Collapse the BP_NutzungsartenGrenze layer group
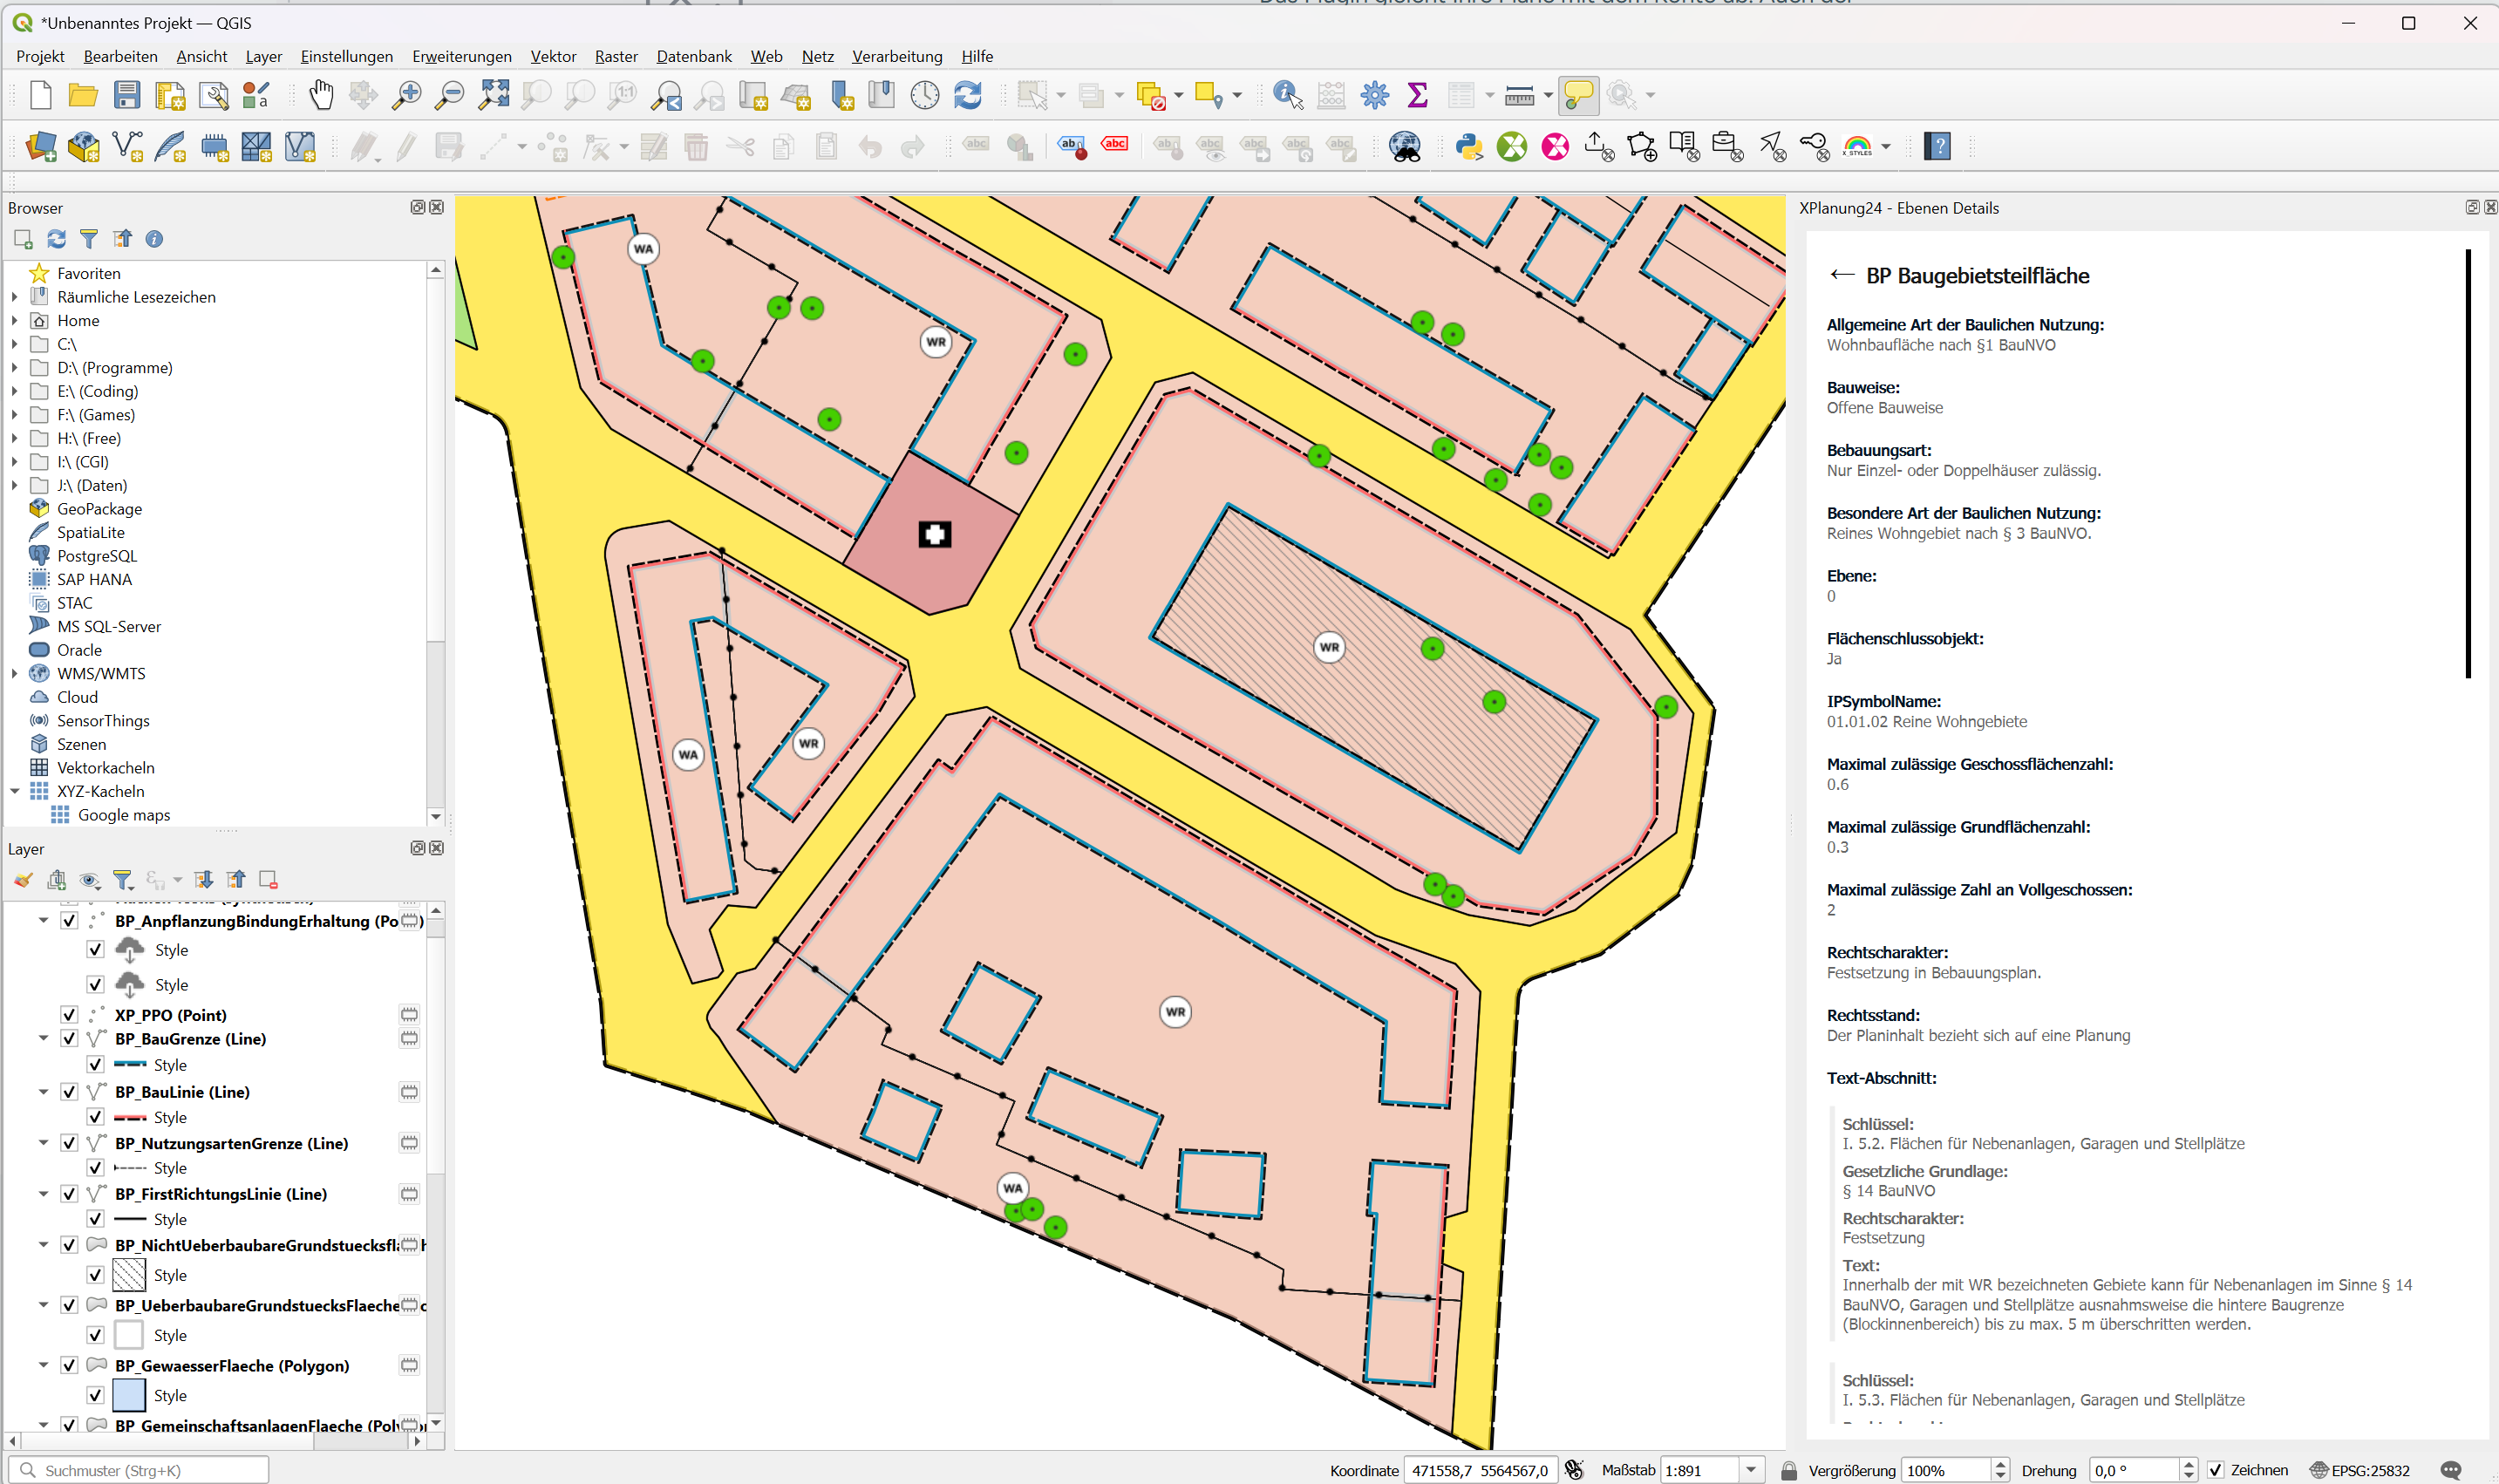The width and height of the screenshot is (2499, 1484). click(43, 1142)
